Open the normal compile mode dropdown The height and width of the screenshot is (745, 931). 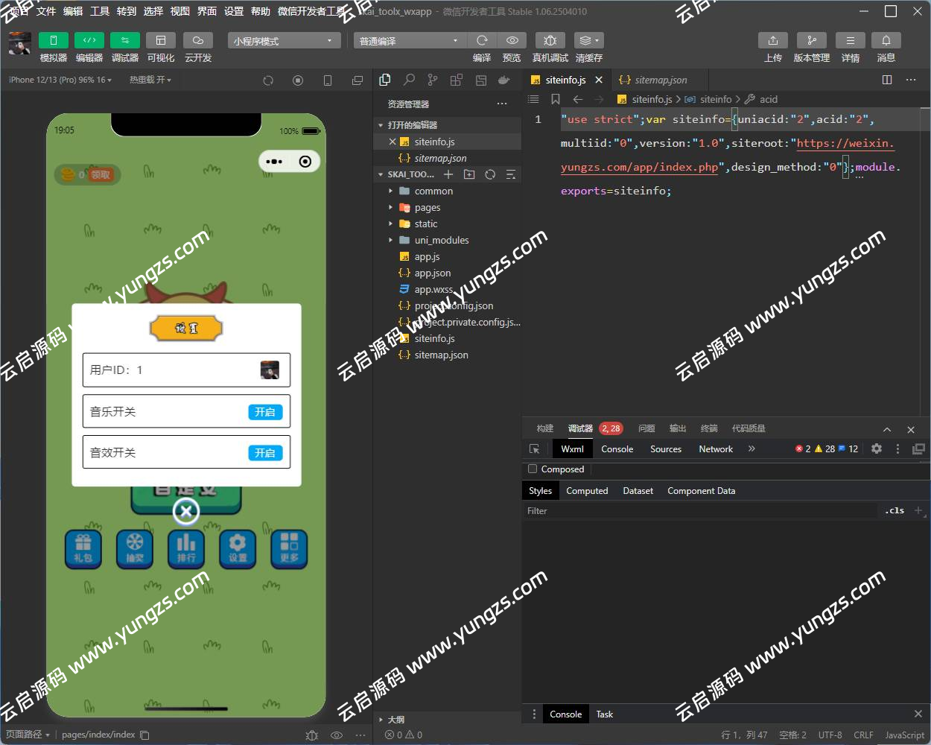coord(408,41)
